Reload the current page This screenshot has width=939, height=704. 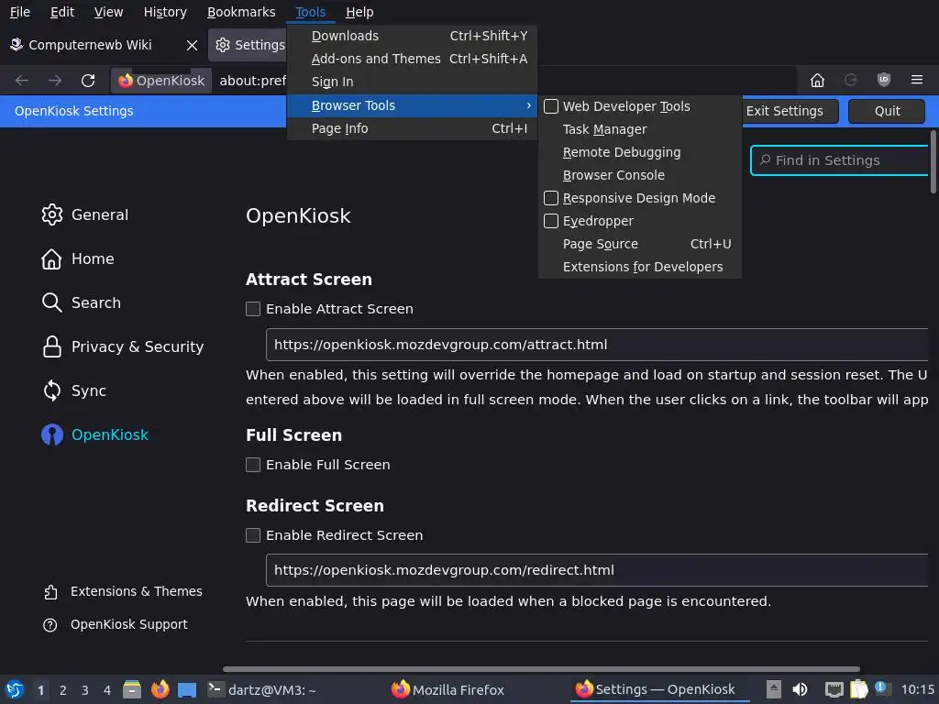click(88, 81)
